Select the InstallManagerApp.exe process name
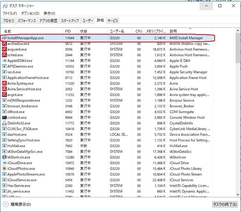 26,38
